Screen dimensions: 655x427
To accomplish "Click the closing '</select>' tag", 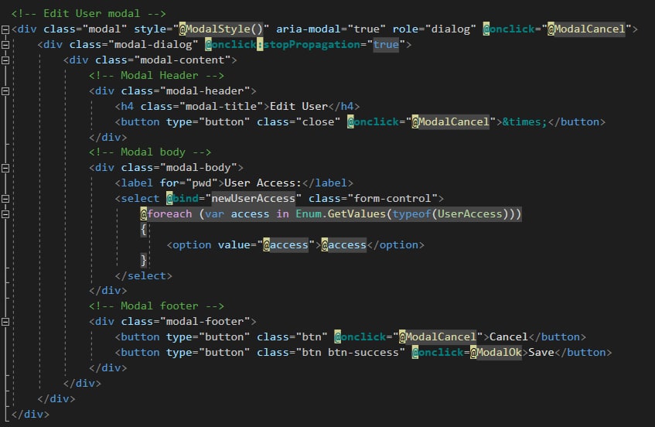I will coord(144,276).
